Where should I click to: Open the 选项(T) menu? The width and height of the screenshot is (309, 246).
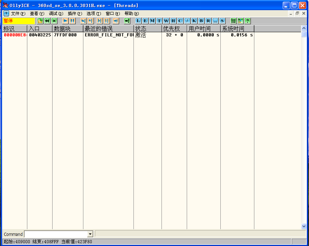(94, 14)
